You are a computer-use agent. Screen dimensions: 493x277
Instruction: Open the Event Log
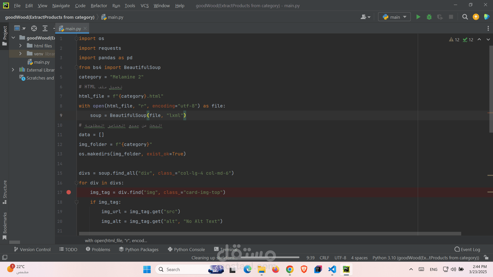tap(467, 249)
